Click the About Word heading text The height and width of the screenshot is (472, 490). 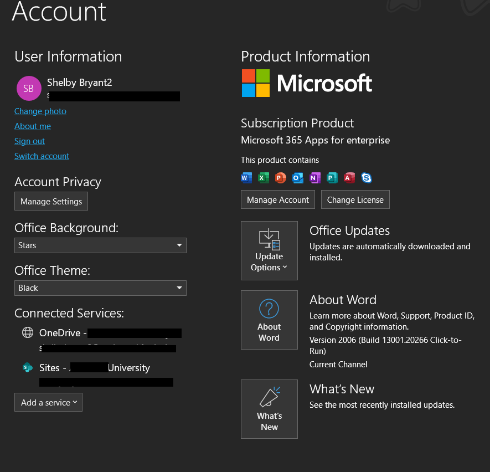point(343,300)
